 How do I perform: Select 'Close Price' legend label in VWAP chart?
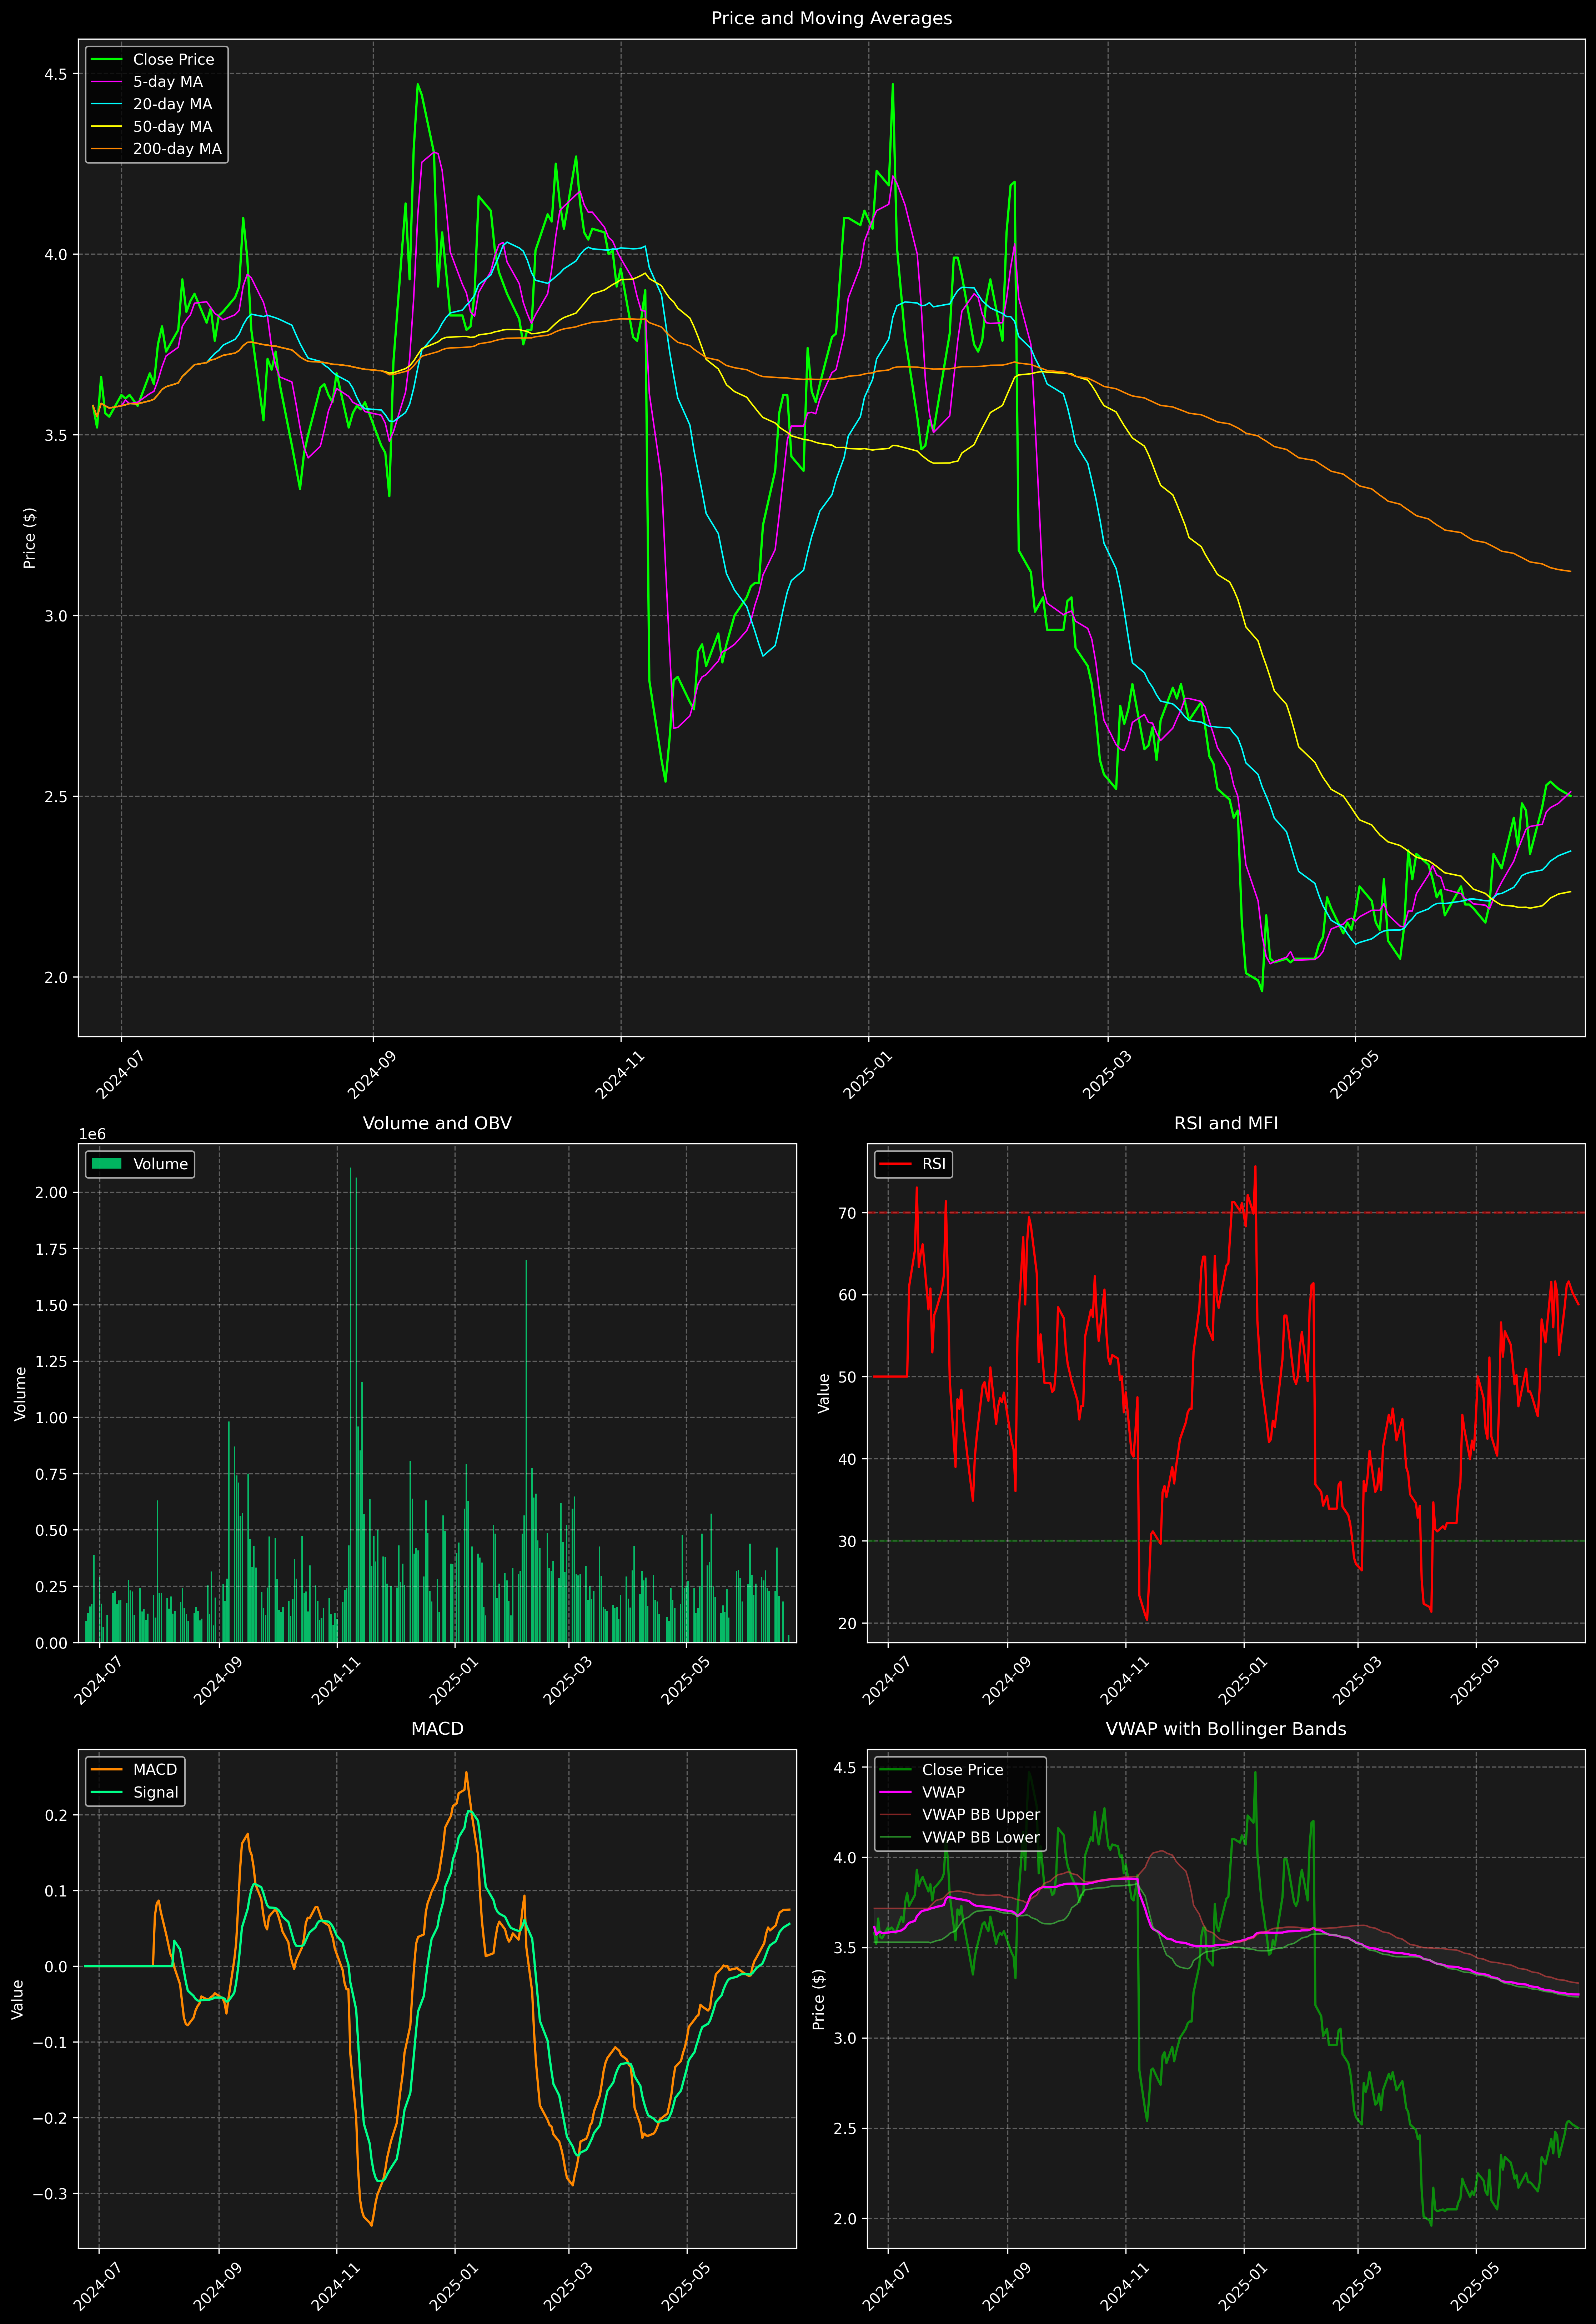pyautogui.click(x=962, y=1770)
